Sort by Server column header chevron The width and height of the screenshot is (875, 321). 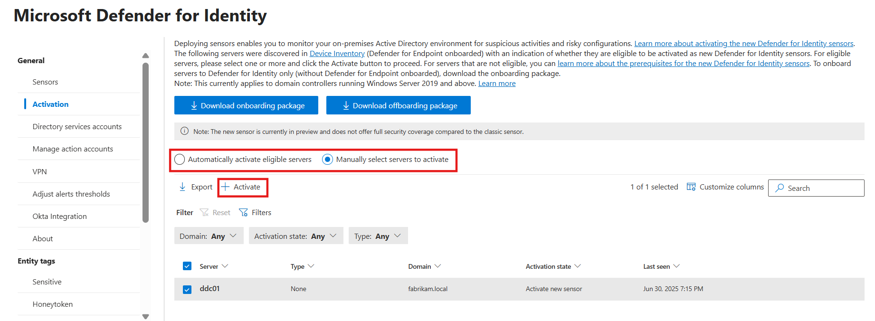(225, 266)
